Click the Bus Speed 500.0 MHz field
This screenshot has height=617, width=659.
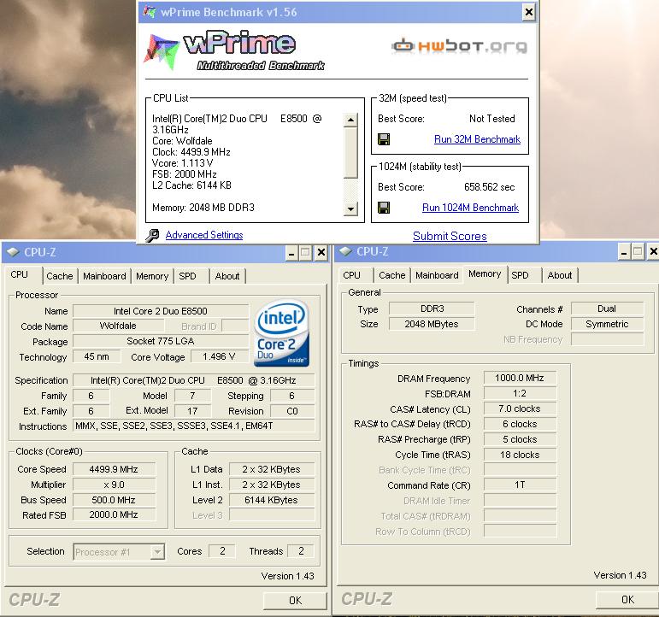coord(114,500)
